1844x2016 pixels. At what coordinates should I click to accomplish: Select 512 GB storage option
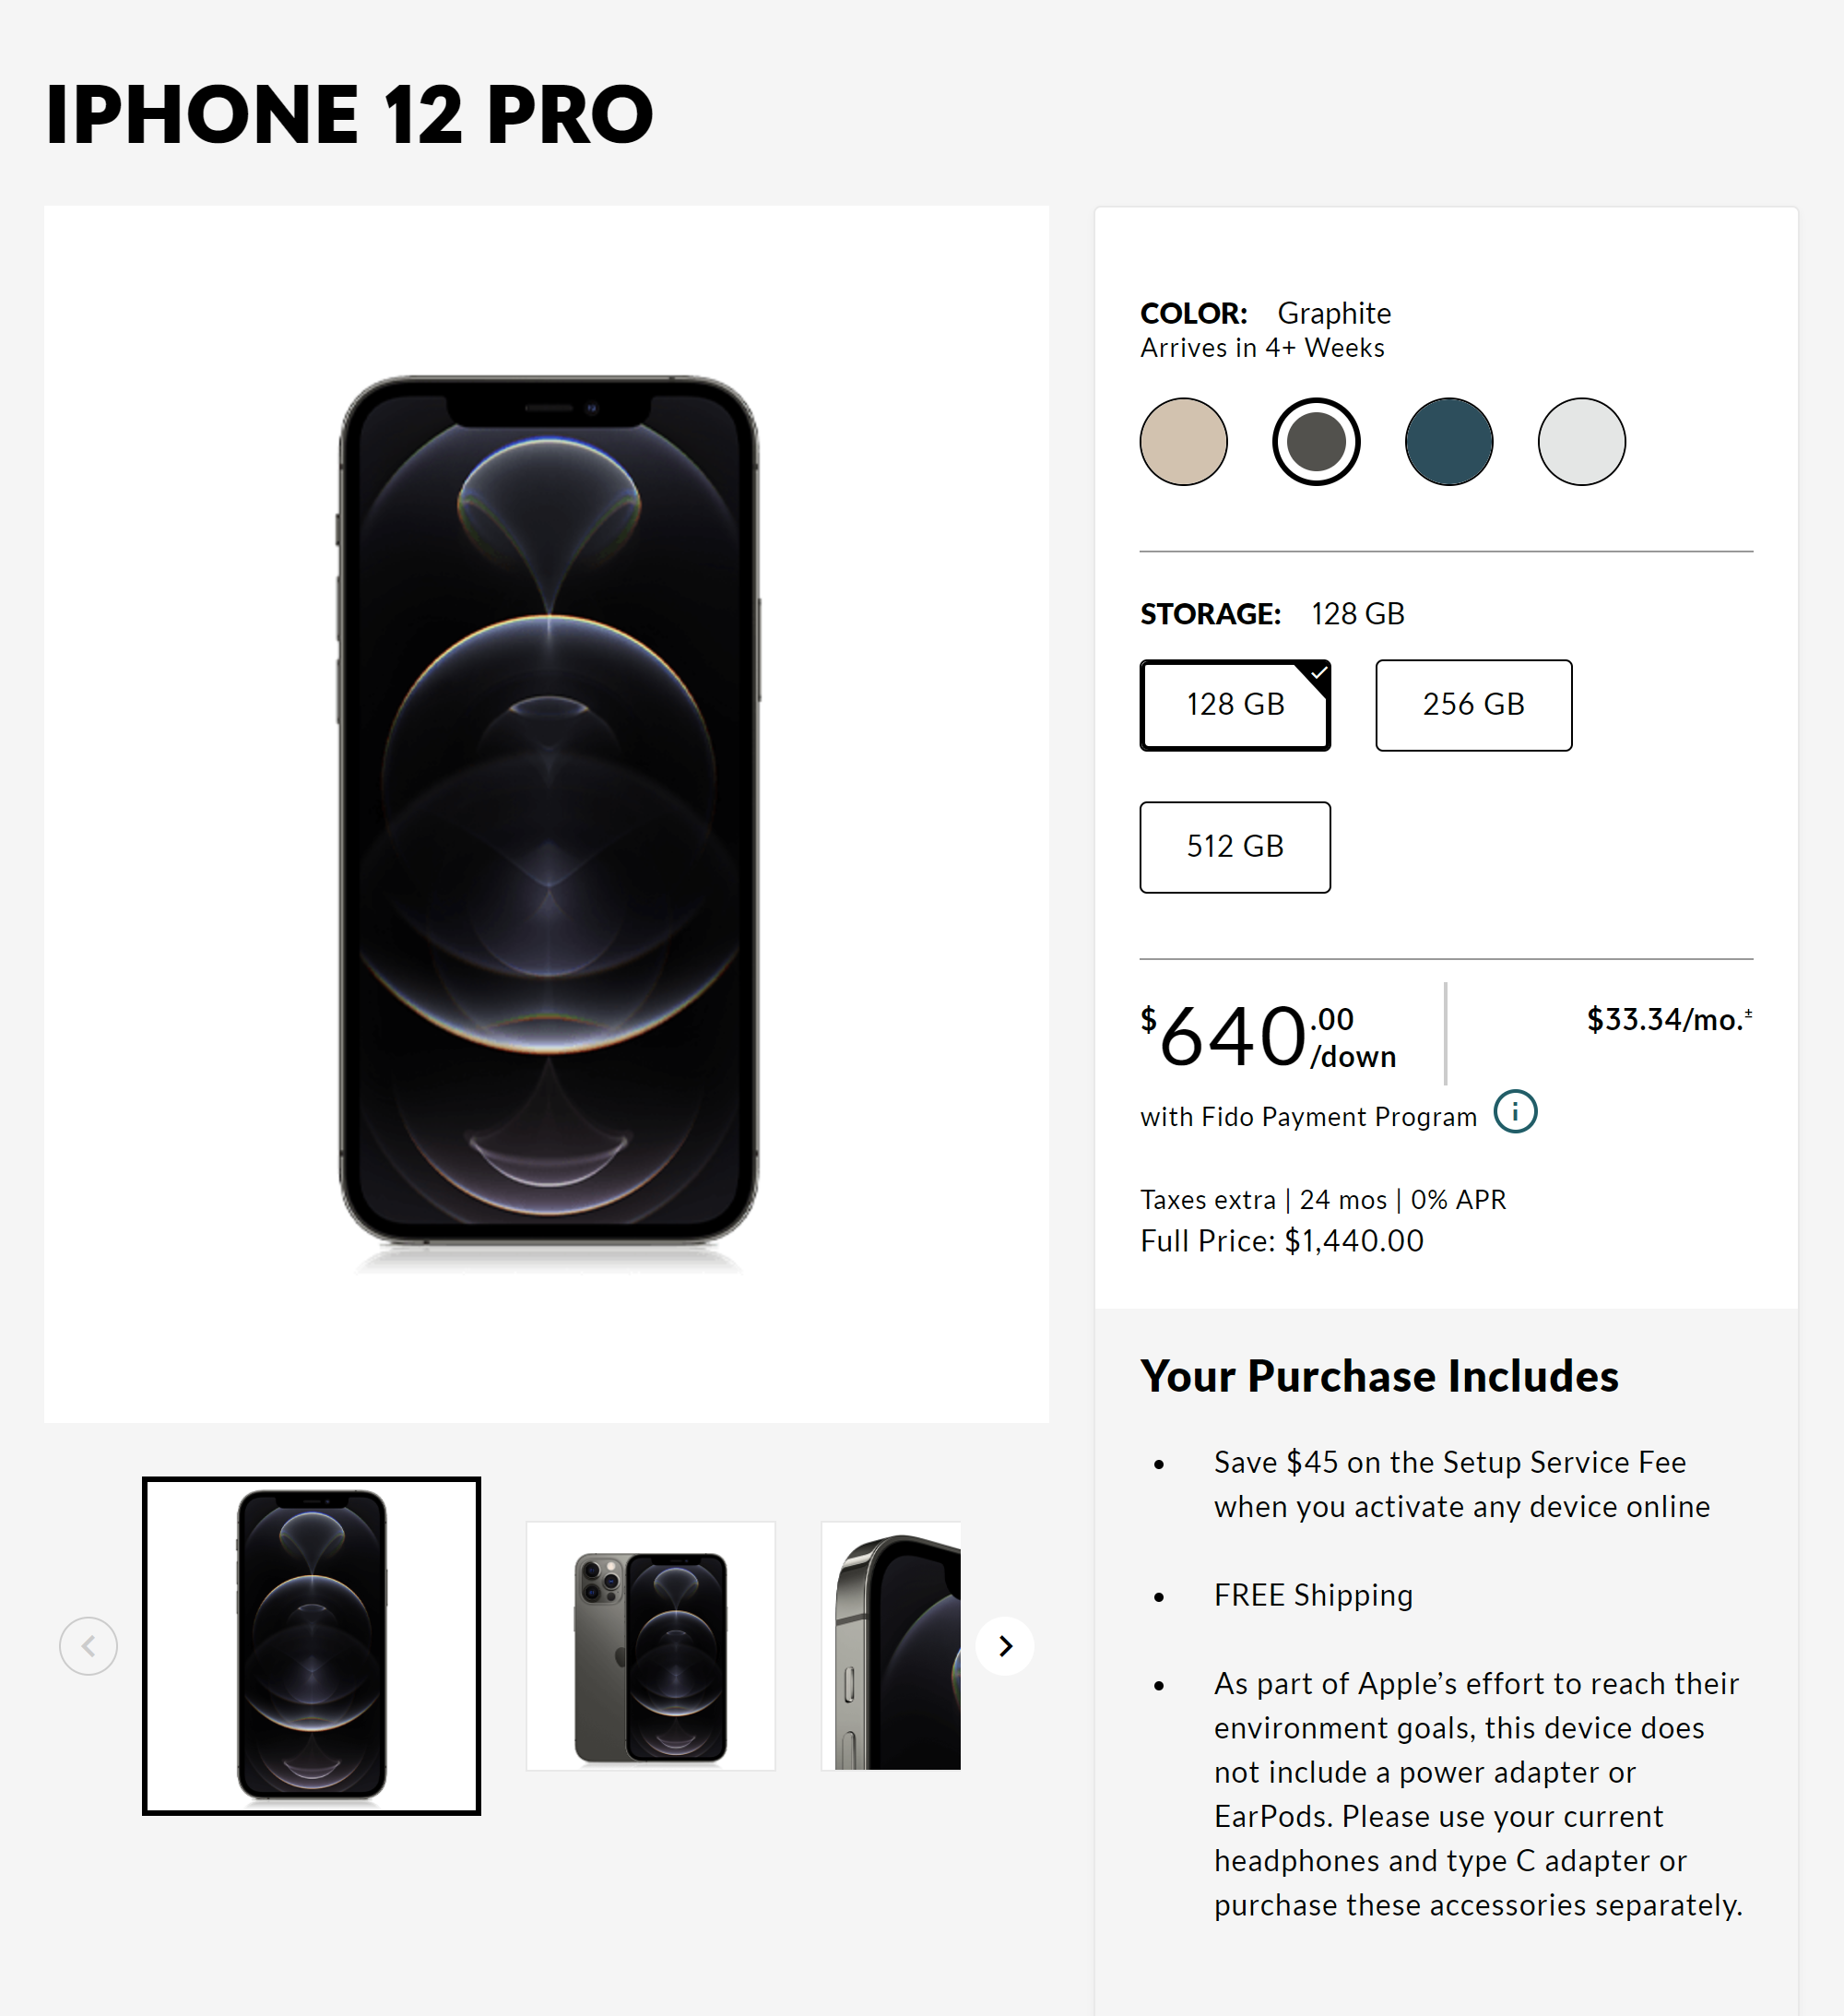click(x=1235, y=847)
